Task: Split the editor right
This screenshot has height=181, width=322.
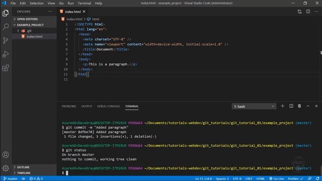Action: [x=308, y=12]
